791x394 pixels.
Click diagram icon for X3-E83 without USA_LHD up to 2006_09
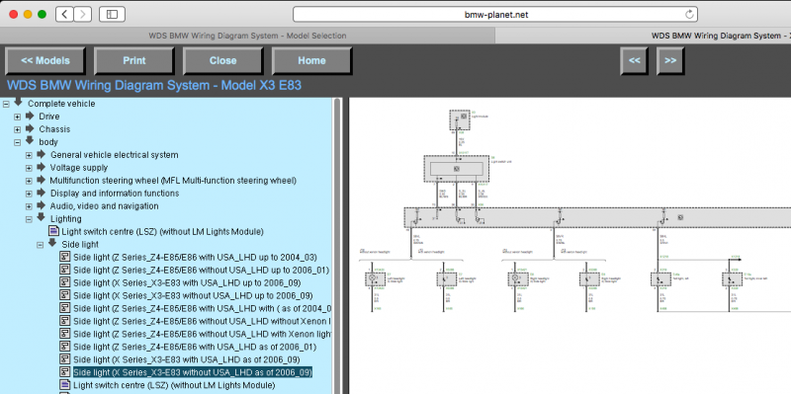(64, 295)
